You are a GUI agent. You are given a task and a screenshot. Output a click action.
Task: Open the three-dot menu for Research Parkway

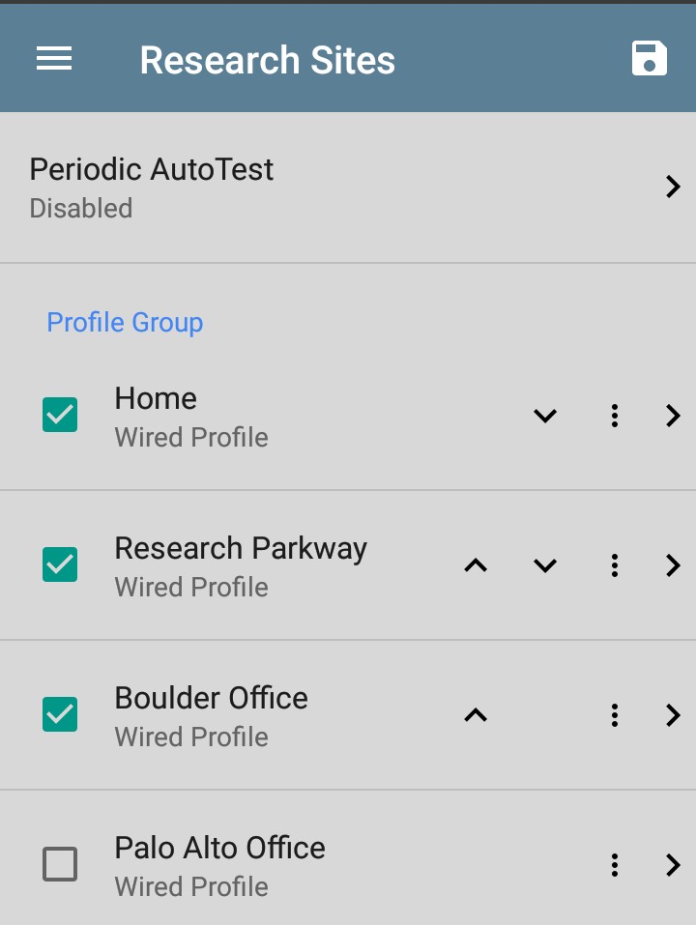click(x=615, y=565)
